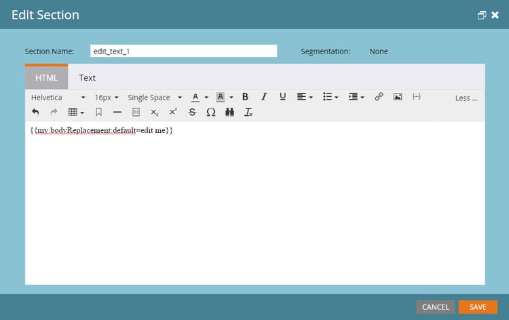Viewport: 509px width, 320px height.
Task: Restore the Edit Section dialog window size
Action: [x=482, y=15]
